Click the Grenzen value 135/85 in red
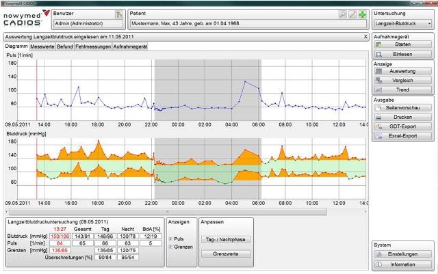Viewport: 438px width, 274px height. pyautogui.click(x=60, y=250)
